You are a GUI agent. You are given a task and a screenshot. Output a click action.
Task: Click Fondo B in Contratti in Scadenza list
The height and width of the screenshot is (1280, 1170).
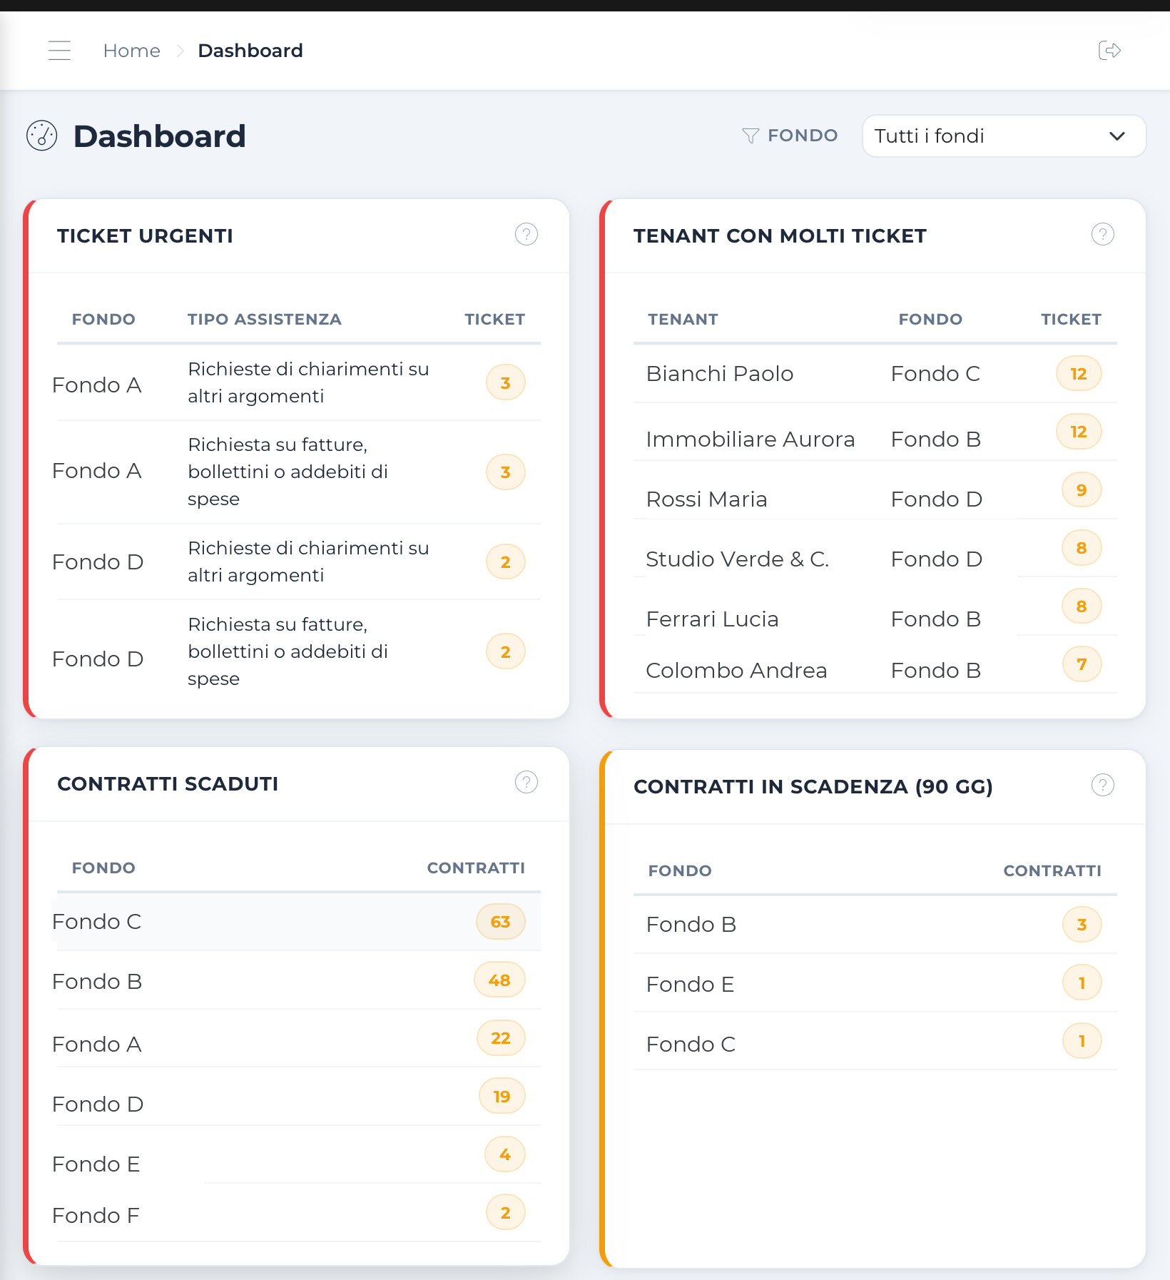click(x=691, y=925)
